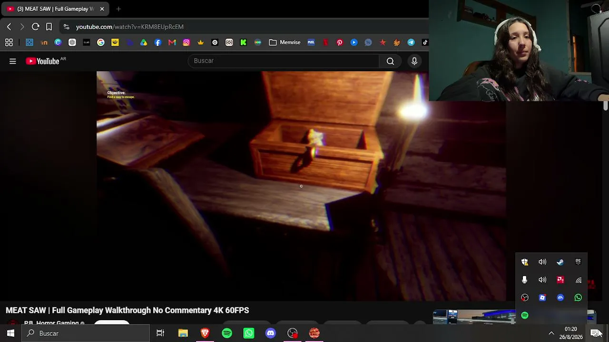Open Task View on the taskbar
The width and height of the screenshot is (609, 342).
point(160,333)
